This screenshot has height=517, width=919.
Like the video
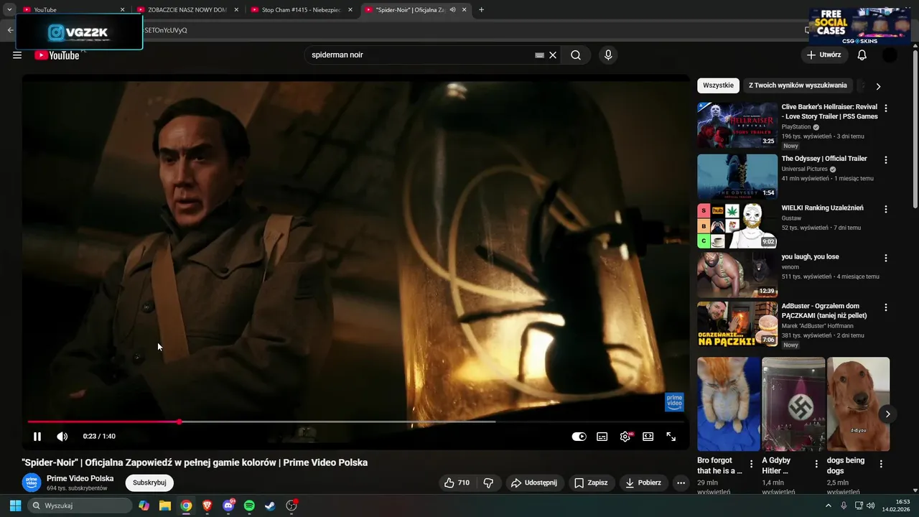click(457, 483)
